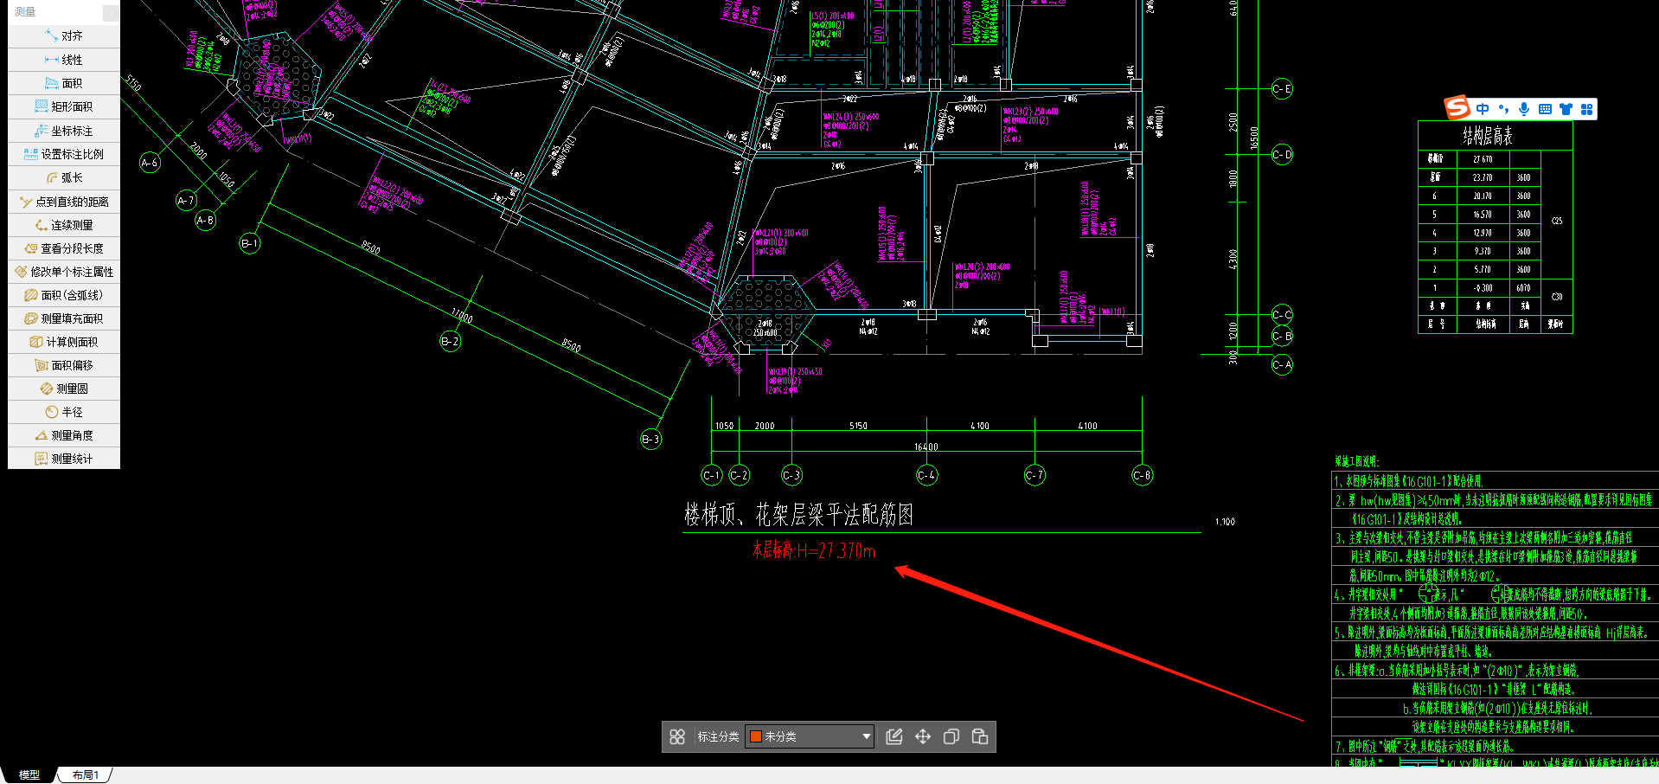Click the C-8 axis bubble
Screen dimensions: 1659x784
click(x=1142, y=475)
